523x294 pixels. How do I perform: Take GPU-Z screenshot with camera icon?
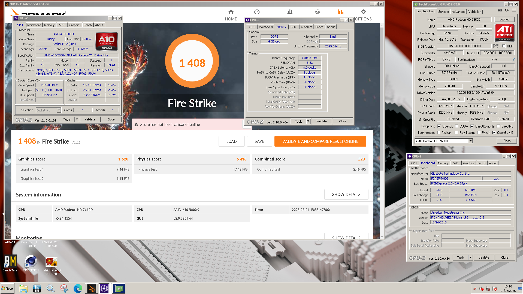point(500,10)
